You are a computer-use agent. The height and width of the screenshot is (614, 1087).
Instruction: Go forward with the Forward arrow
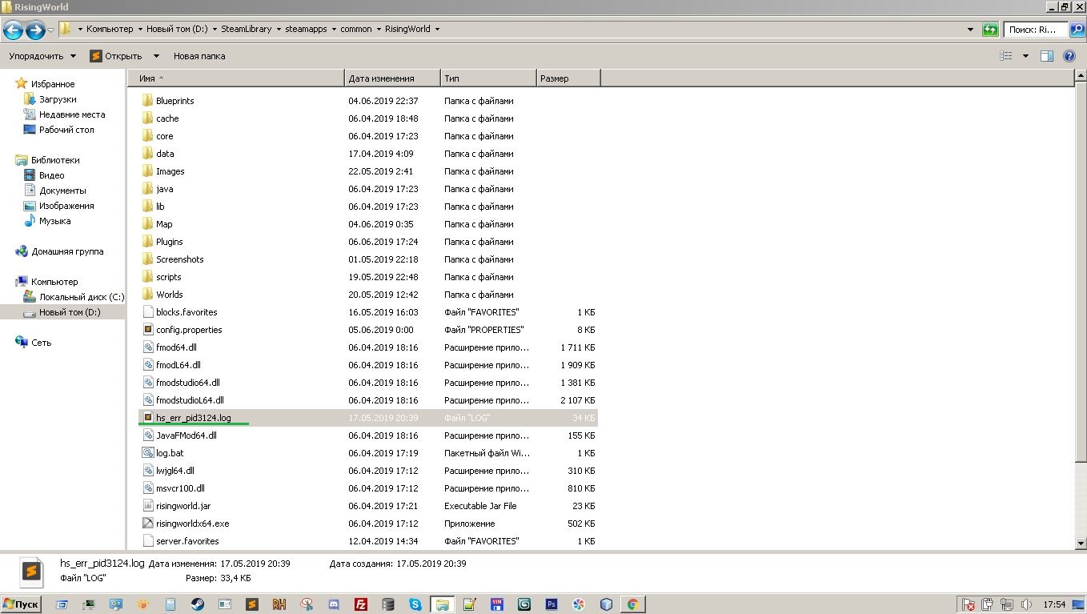[x=35, y=30]
